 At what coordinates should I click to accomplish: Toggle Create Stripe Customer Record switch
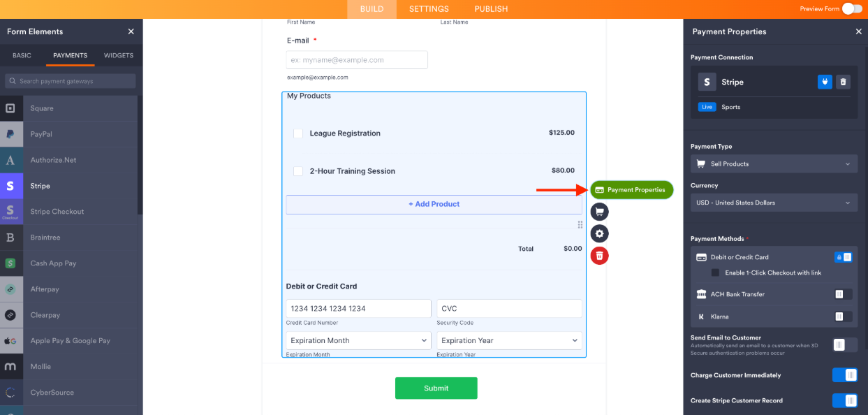(845, 400)
